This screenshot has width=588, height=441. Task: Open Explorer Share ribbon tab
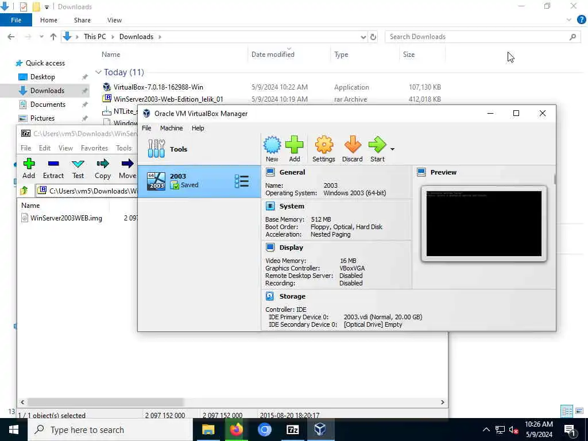pyautogui.click(x=82, y=20)
